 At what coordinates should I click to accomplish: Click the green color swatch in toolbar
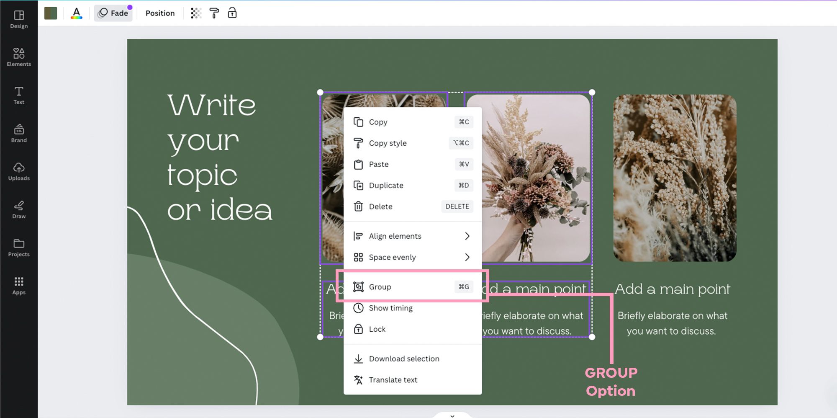point(51,13)
